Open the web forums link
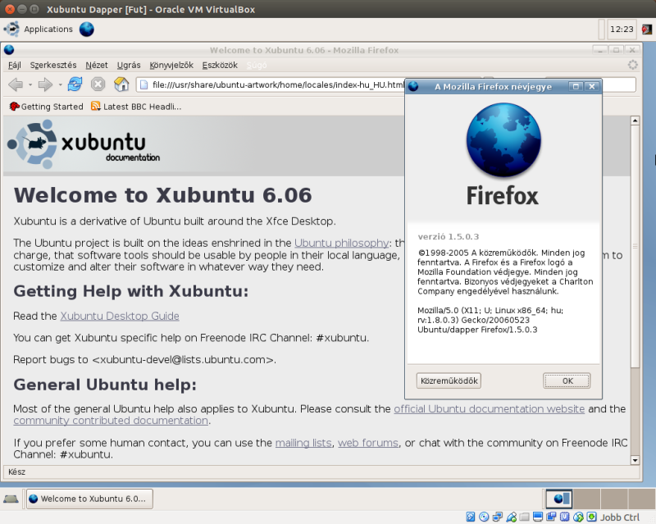This screenshot has height=524, width=656. tap(368, 443)
